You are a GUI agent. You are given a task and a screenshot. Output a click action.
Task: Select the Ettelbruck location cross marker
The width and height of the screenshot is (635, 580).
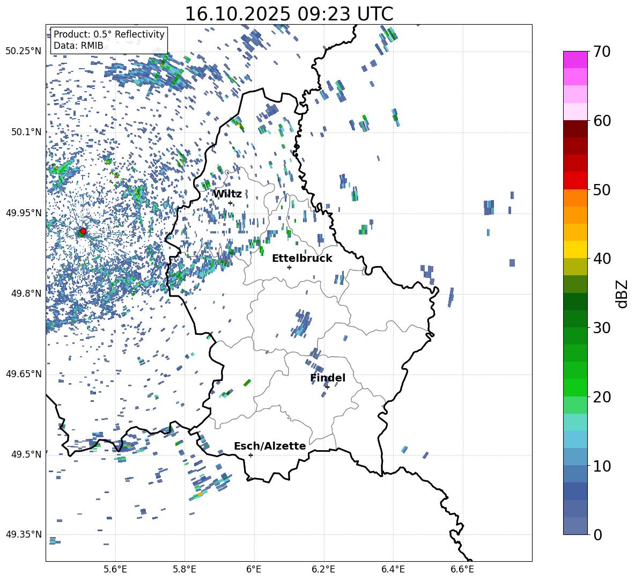[x=289, y=267]
